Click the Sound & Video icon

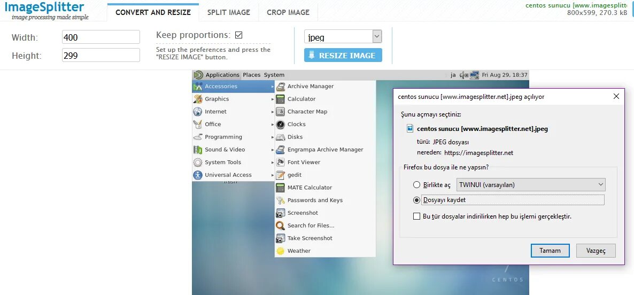(198, 150)
